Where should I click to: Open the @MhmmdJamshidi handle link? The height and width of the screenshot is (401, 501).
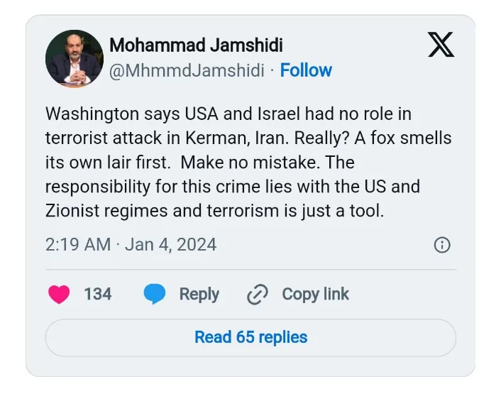pyautogui.click(x=187, y=70)
